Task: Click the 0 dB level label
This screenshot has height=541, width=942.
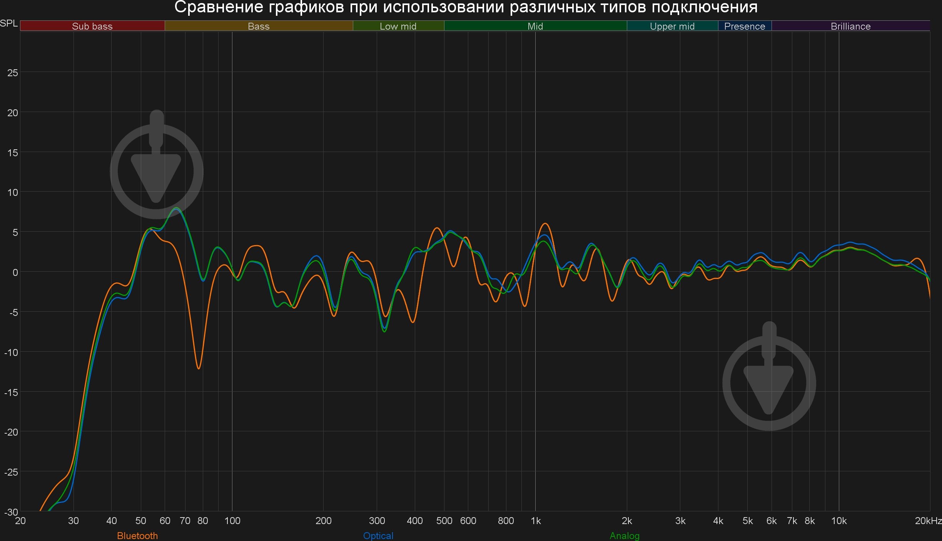Action: [15, 272]
